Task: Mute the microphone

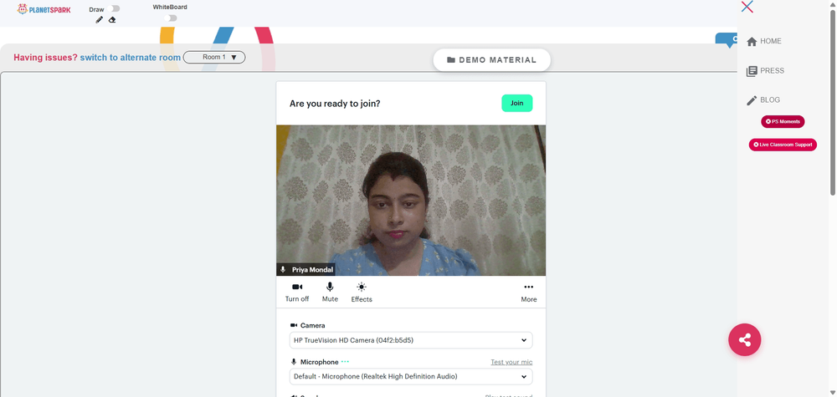Action: point(330,292)
